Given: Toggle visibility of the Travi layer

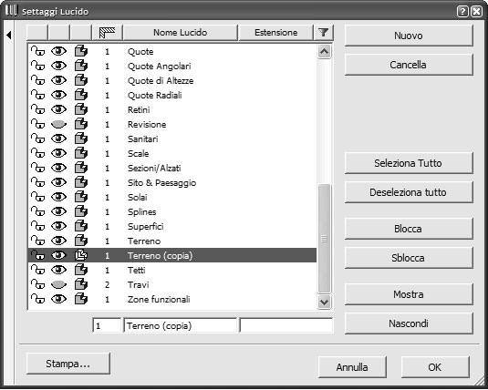Looking at the screenshot, I should (58, 284).
